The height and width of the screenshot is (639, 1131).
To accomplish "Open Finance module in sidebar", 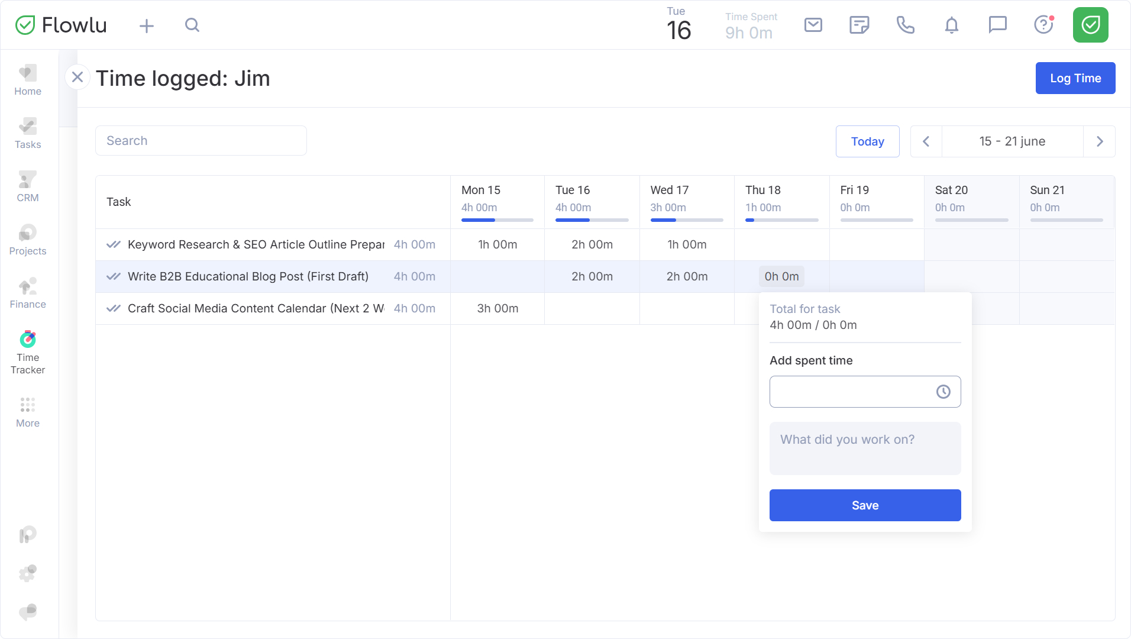I will pyautogui.click(x=28, y=293).
